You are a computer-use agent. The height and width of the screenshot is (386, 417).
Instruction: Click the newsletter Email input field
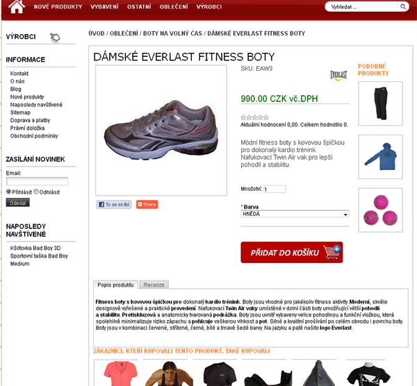(x=38, y=181)
